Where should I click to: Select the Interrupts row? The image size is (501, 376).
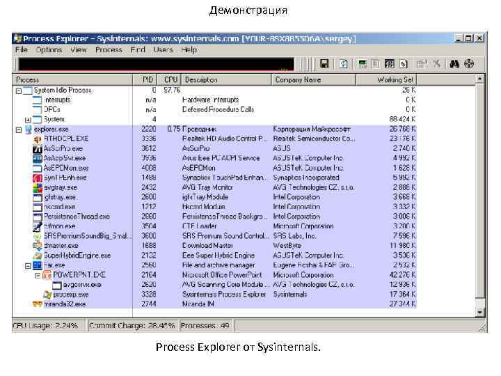pyautogui.click(x=214, y=100)
